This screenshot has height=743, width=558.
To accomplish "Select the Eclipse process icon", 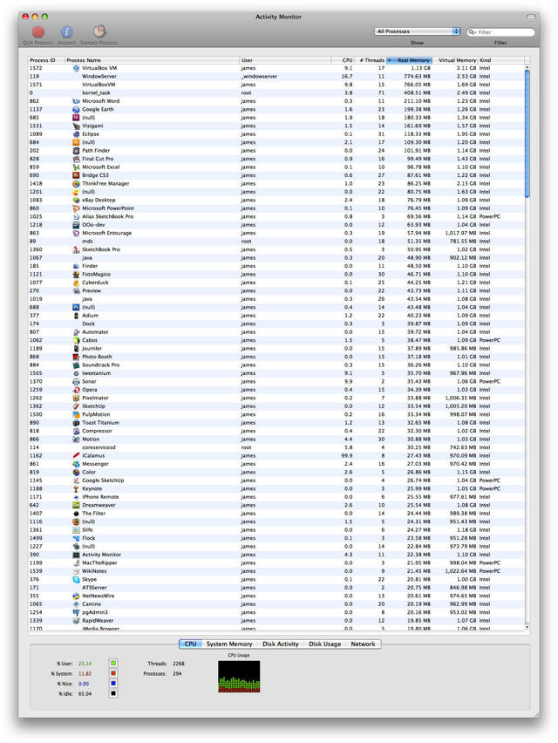I will coord(77,134).
